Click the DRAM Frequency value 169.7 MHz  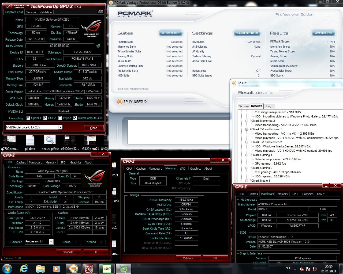186,200
